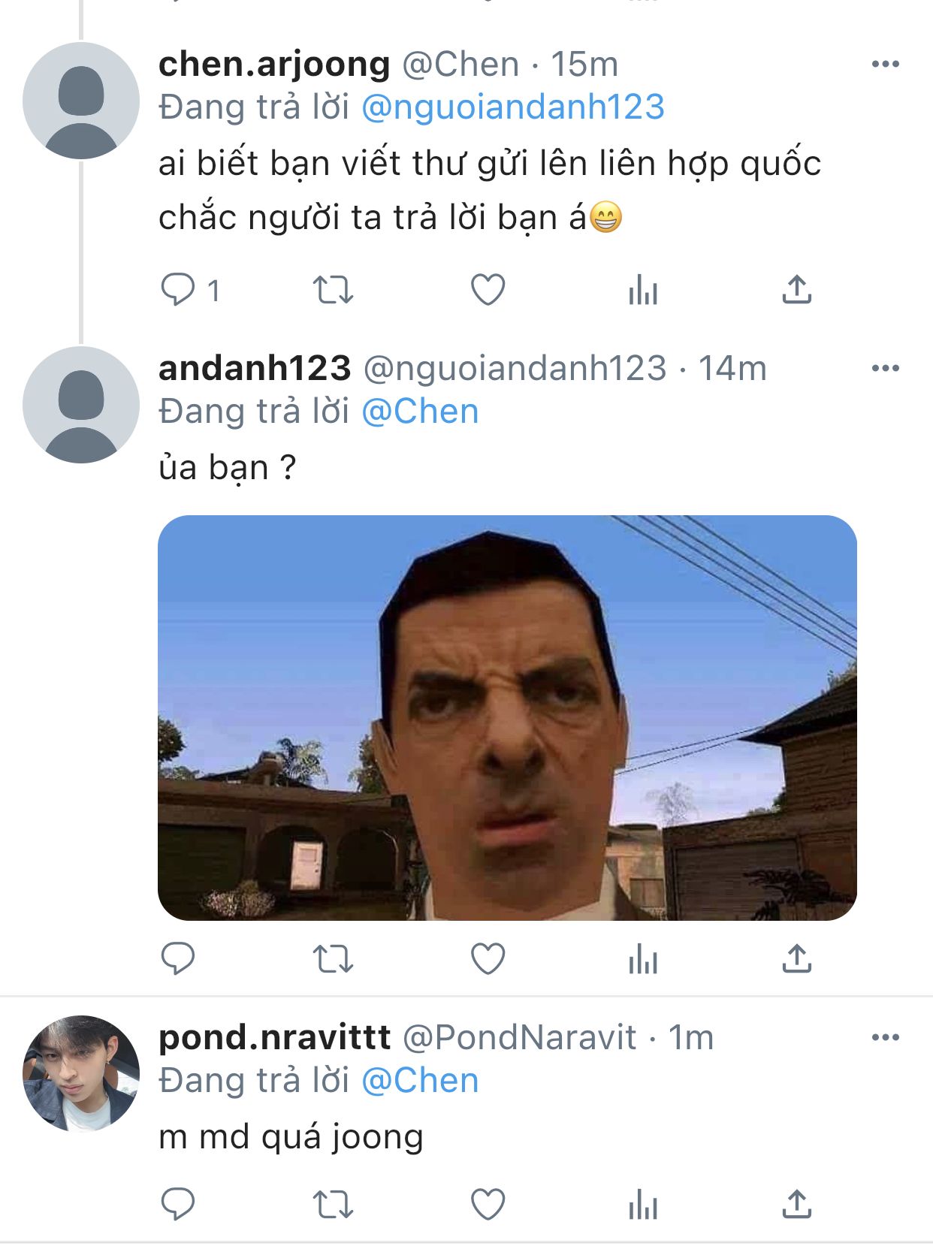View analytics for pond.nravittt's tweet
933x1246 pixels.
coord(643,1205)
